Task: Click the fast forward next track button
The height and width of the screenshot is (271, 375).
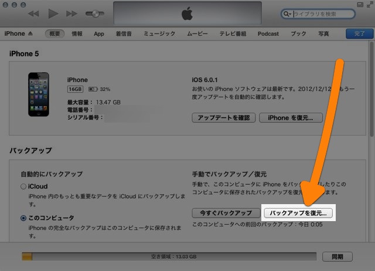Action: [71, 13]
